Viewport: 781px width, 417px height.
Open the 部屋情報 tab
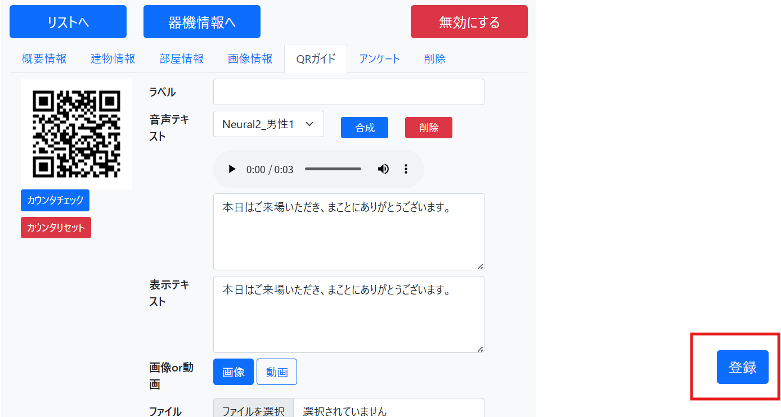(x=181, y=58)
